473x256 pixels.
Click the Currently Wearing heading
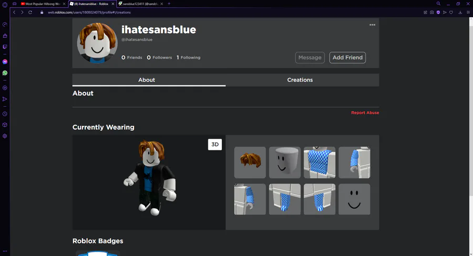103,127
